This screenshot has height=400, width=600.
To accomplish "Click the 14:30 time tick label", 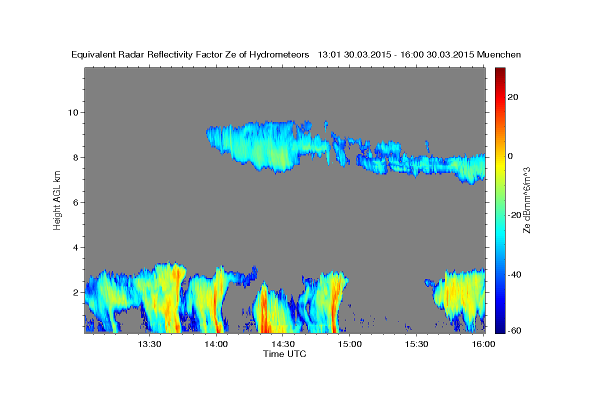I will click(282, 344).
